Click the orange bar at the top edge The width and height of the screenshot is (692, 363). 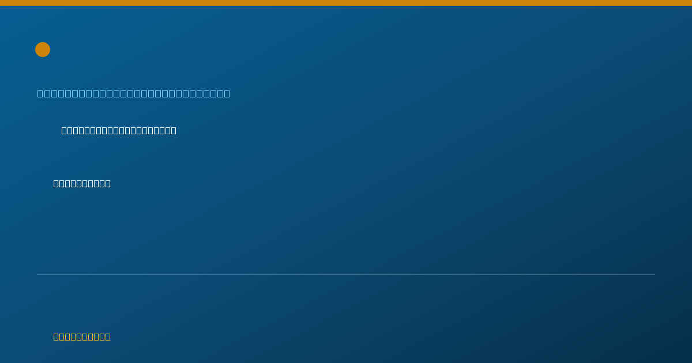pyautogui.click(x=346, y=3)
